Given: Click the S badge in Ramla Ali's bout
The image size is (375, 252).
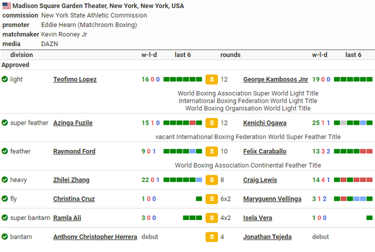Looking at the screenshot, I should coord(211,218).
